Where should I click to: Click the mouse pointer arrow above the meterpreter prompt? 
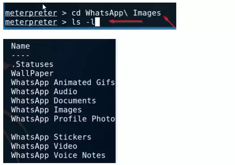45,7
